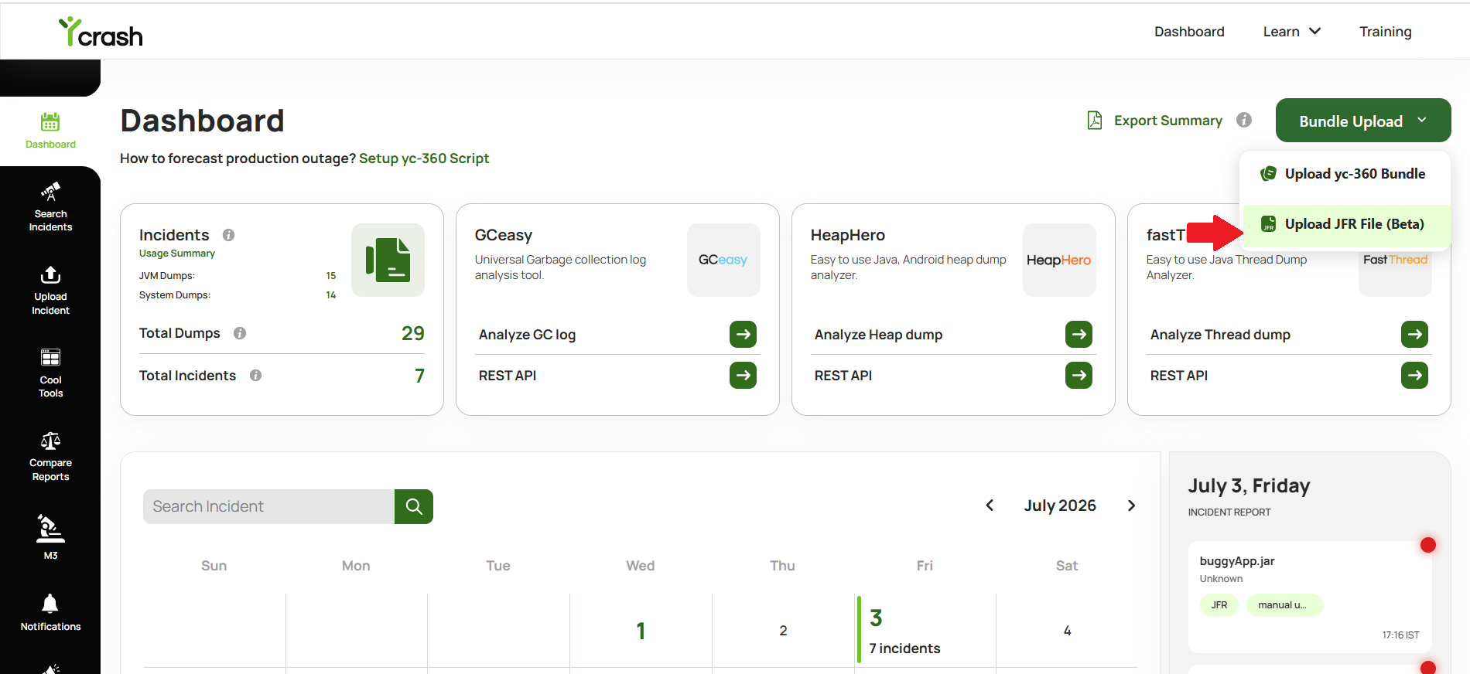
Task: Select July 4 in the calendar
Action: (1067, 631)
